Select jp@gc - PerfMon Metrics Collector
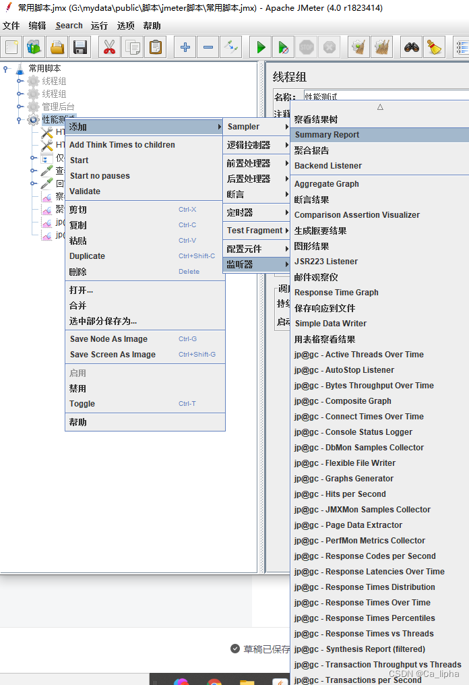Image resolution: width=469 pixels, height=685 pixels. coord(379,541)
